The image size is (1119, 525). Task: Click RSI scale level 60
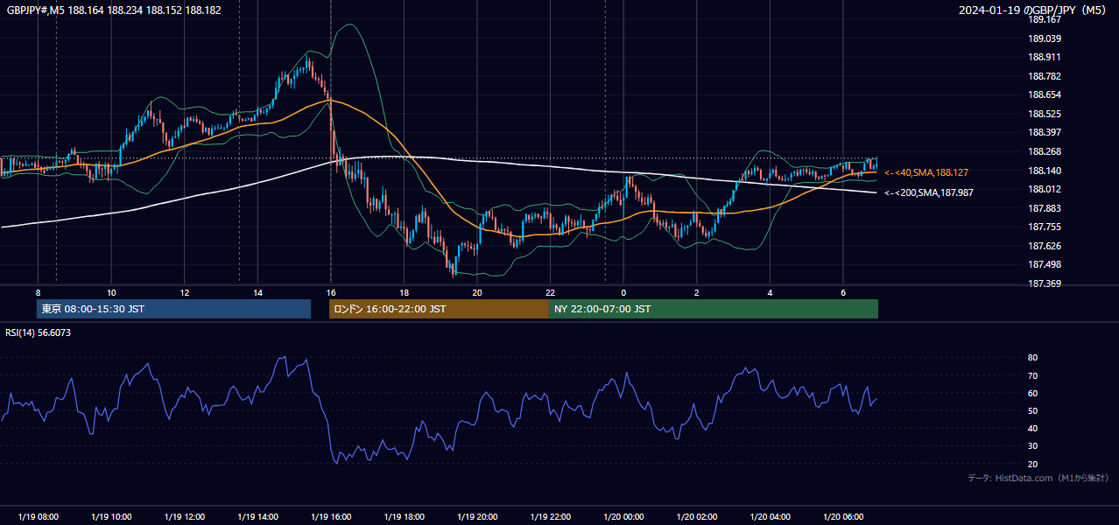(x=1032, y=393)
